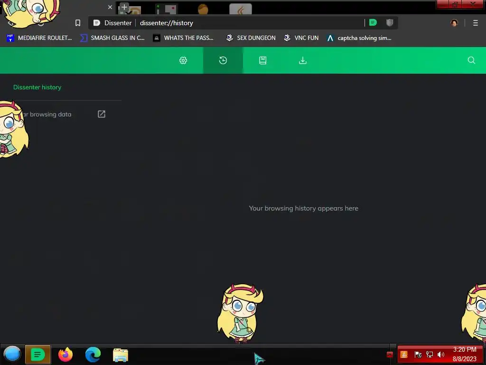The width and height of the screenshot is (486, 365).
Task: Open the SMASH GLASS IN C... bookmark
Action: pyautogui.click(x=112, y=38)
